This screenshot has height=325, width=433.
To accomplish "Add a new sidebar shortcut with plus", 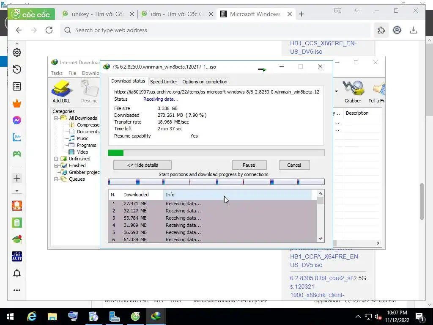I will [x=17, y=178].
